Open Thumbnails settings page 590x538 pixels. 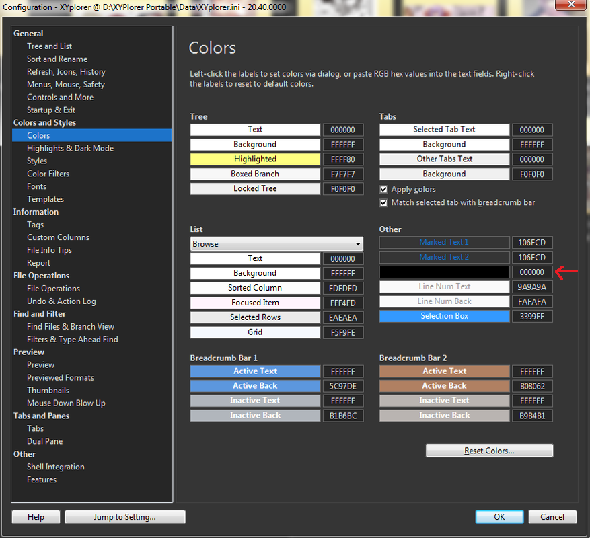[x=48, y=391]
